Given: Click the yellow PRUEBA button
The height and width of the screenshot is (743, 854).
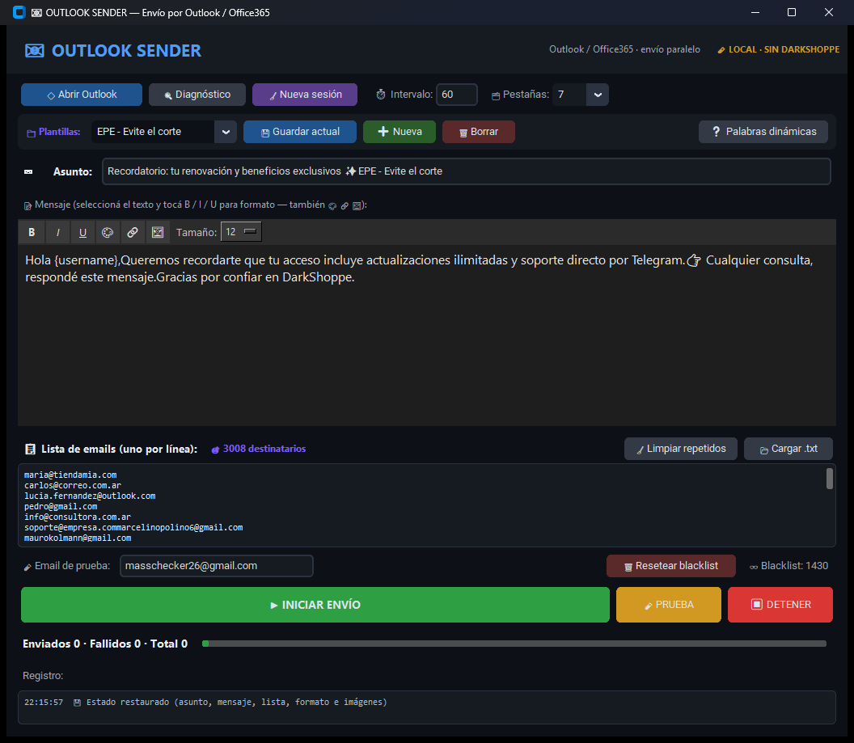Looking at the screenshot, I should point(668,605).
